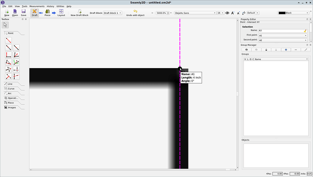Viewport: 313px width, 177px height.
Task: Hide all groups with greyed eye button
Action: click(256, 50)
